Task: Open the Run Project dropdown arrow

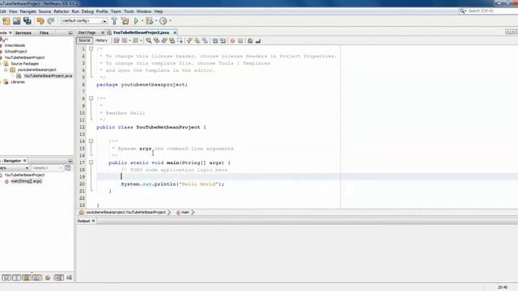Action: [142, 21]
